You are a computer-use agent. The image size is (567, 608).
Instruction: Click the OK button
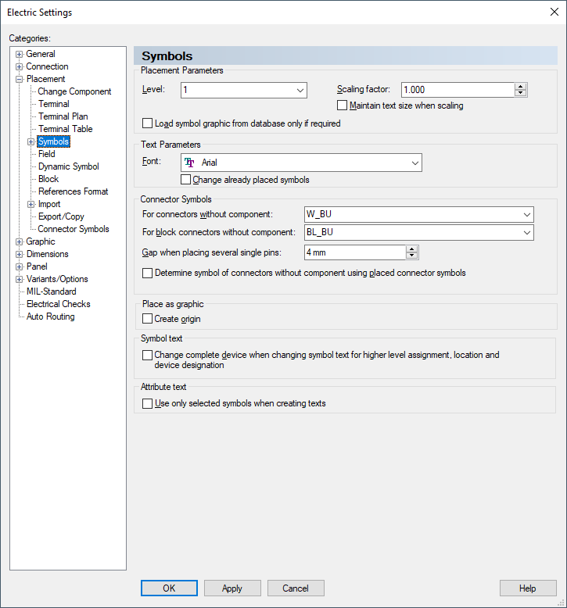[169, 588]
